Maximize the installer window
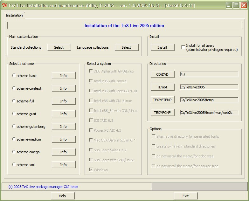The width and height of the screenshot is (249, 201). click(236, 5)
